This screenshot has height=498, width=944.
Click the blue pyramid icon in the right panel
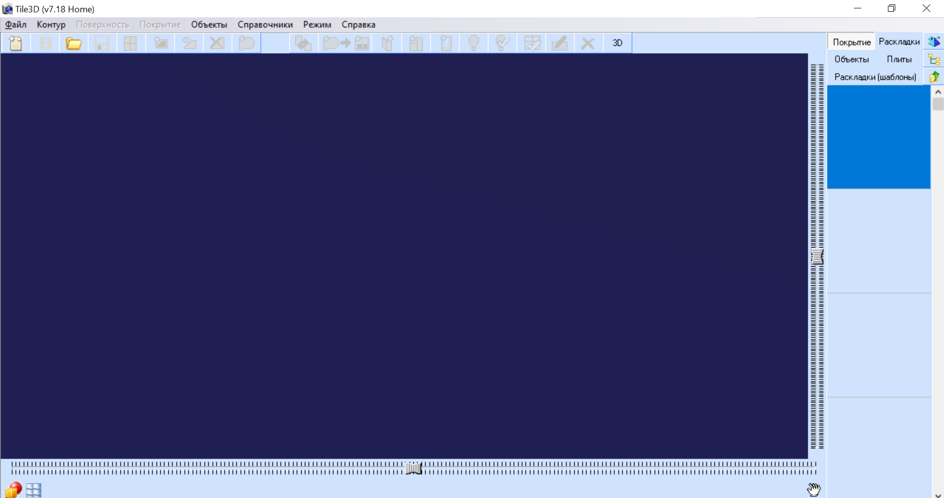point(934,42)
